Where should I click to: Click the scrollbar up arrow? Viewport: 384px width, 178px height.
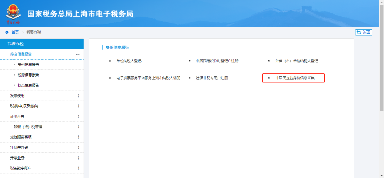(x=382, y=2)
